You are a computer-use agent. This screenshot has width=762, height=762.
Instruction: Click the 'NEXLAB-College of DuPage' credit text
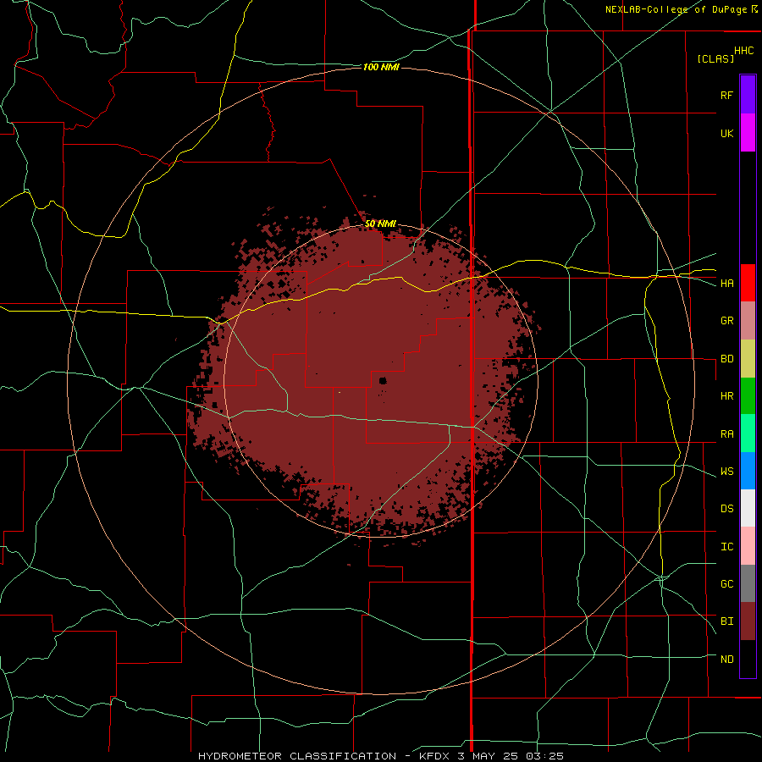(x=676, y=9)
